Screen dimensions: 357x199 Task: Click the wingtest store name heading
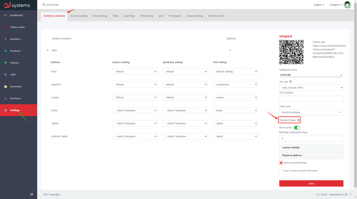click(x=285, y=36)
